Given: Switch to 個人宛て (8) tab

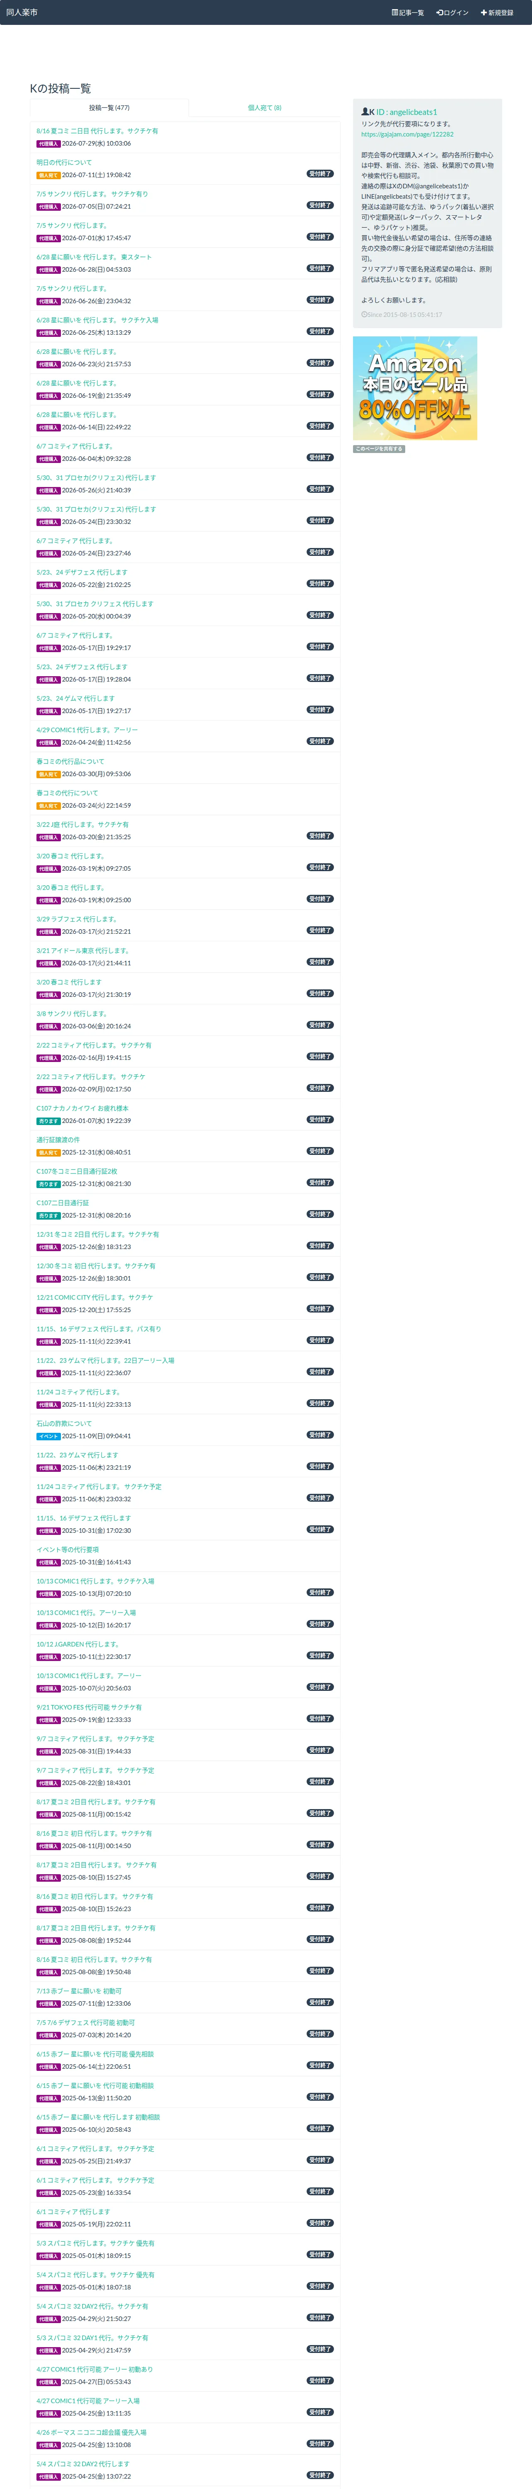Looking at the screenshot, I should point(265,108).
